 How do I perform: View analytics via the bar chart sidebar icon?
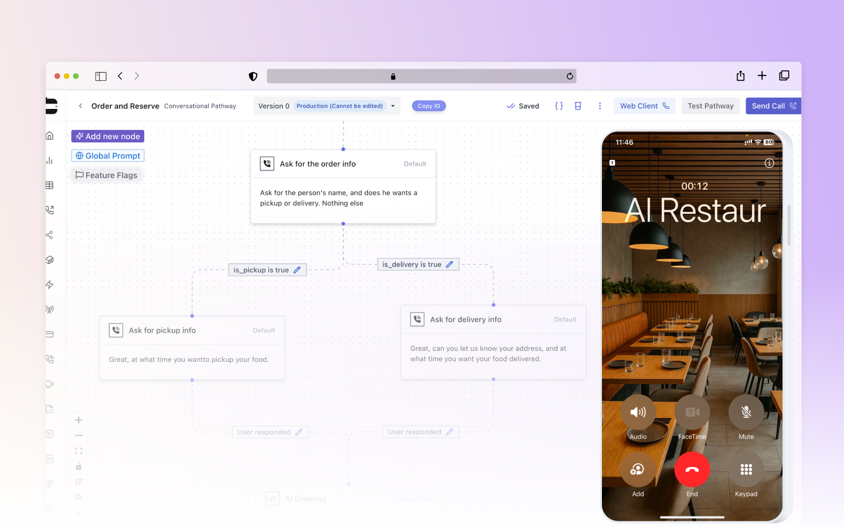click(50, 160)
